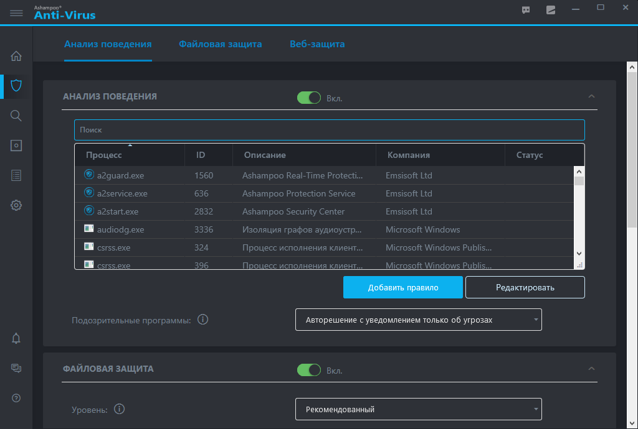The height and width of the screenshot is (429, 638).
Task: Click the Добавить правило button
Action: pos(402,287)
